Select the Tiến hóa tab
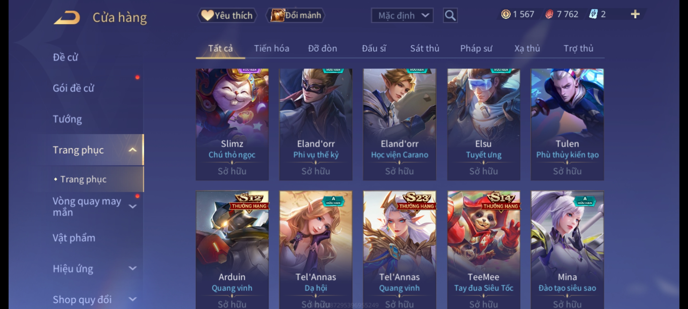This screenshot has height=309, width=688. [271, 48]
